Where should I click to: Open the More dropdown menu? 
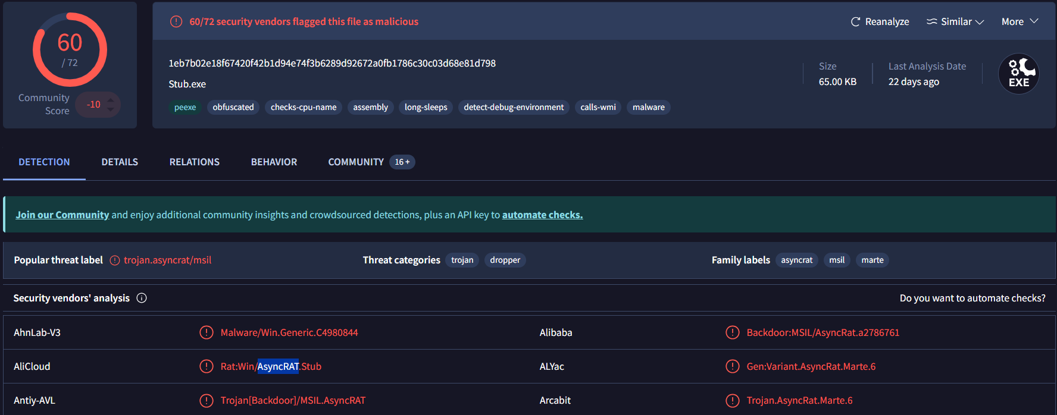(1020, 21)
